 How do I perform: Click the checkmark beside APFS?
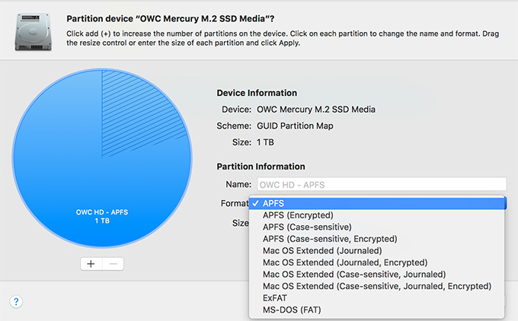(x=255, y=204)
